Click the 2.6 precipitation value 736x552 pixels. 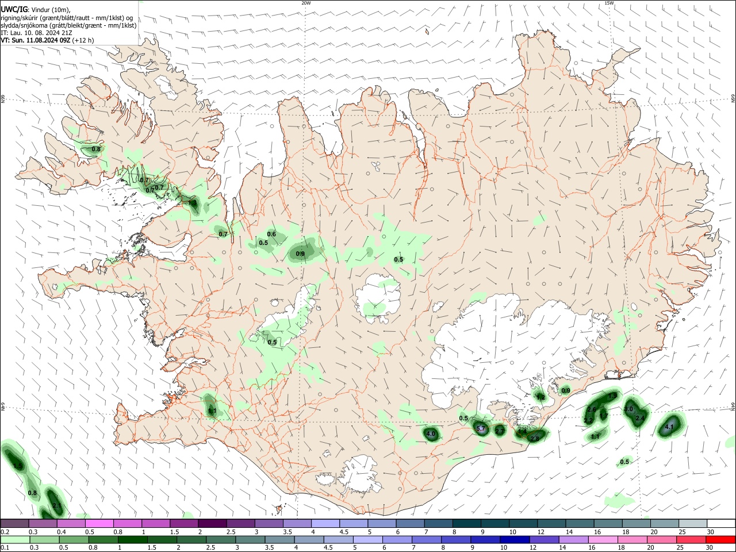(x=591, y=409)
